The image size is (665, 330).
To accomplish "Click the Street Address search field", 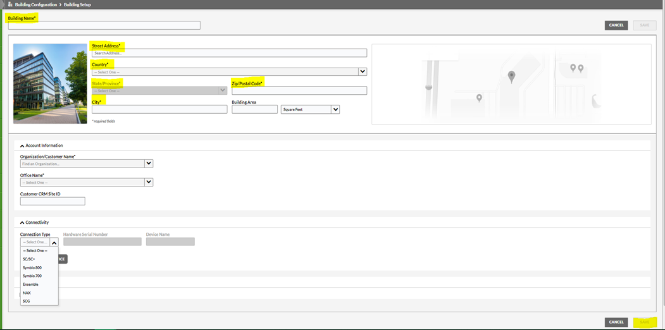I will [228, 53].
